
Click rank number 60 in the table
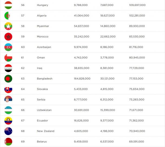click(23, 47)
